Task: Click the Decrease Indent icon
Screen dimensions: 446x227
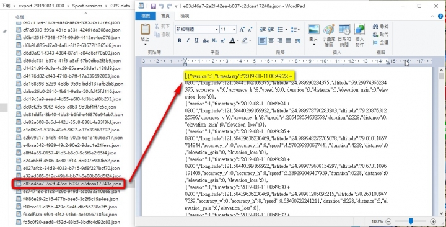Action: 263,29
